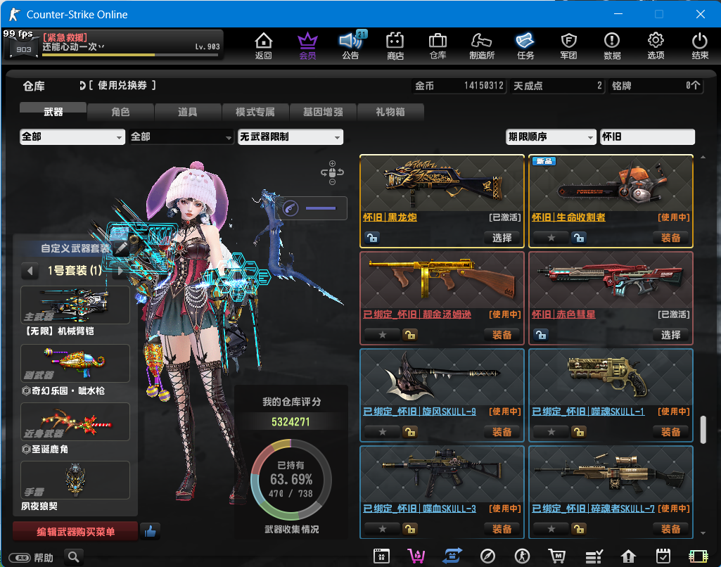The width and height of the screenshot is (721, 567).
Task: Open the blue gift exchange arrows icon
Action: pyautogui.click(x=452, y=556)
